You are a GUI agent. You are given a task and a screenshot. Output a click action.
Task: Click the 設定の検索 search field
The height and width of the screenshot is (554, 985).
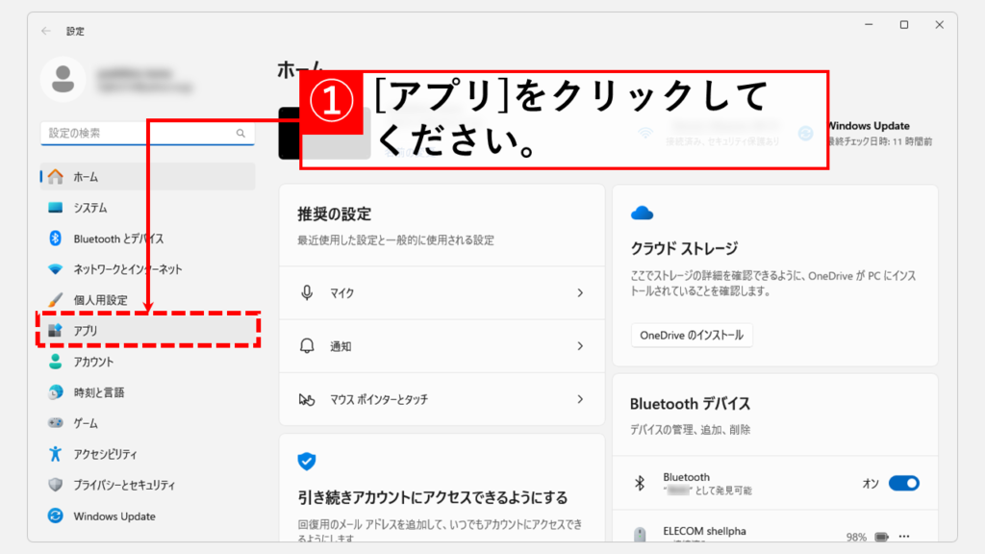pos(139,133)
